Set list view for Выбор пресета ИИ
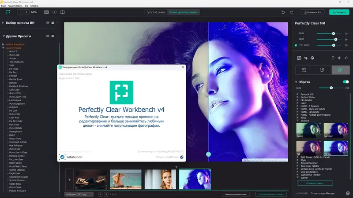The width and height of the screenshot is (353, 198). [x=52, y=23]
